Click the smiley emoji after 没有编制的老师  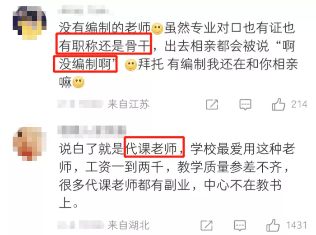click(x=157, y=28)
